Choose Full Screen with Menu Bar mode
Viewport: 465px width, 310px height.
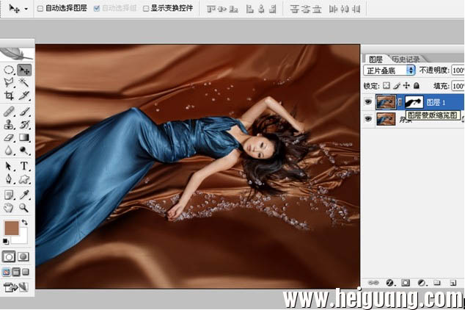(16, 272)
